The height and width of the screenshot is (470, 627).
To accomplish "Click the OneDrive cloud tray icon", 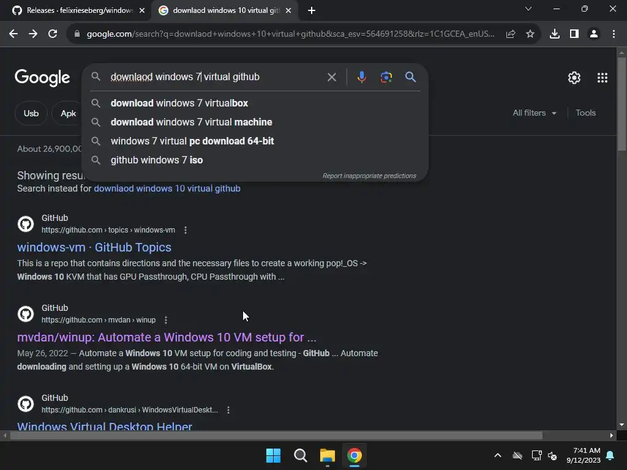I will point(517,455).
